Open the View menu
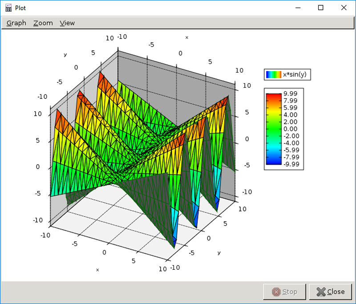Image resolution: width=356 pixels, height=304 pixels. pos(67,23)
